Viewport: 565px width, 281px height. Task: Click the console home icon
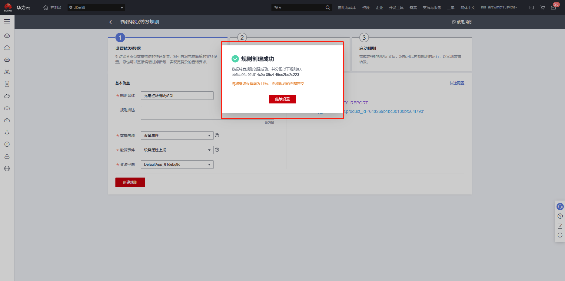click(x=46, y=8)
